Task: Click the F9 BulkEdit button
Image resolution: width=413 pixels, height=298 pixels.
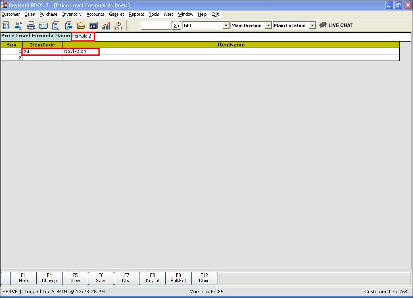Action: tap(178, 278)
